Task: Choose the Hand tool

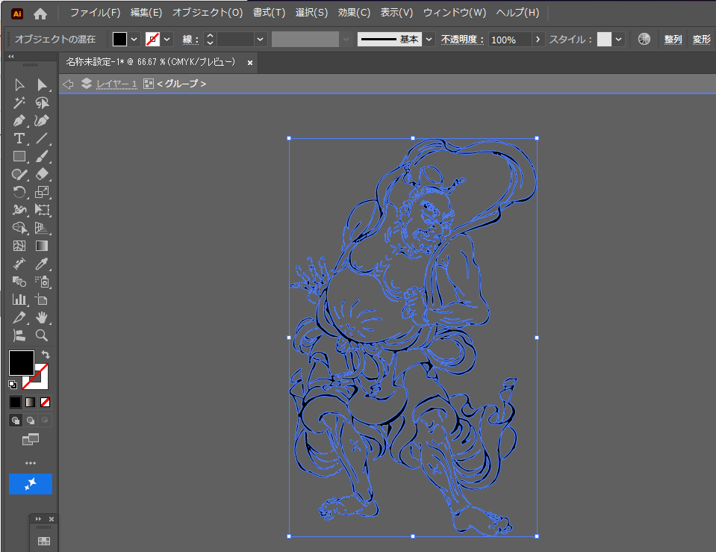Action: [43, 317]
